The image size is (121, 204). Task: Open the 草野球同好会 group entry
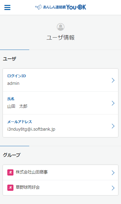point(61,188)
